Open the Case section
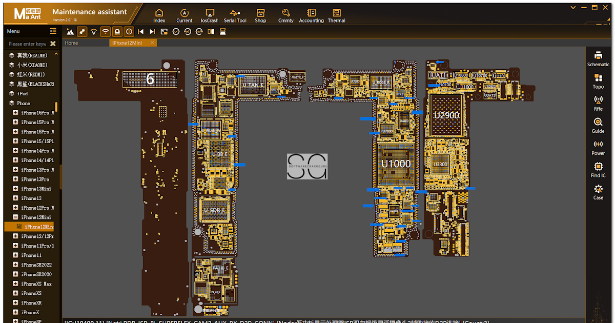The height and width of the screenshot is (323, 615). tap(598, 192)
